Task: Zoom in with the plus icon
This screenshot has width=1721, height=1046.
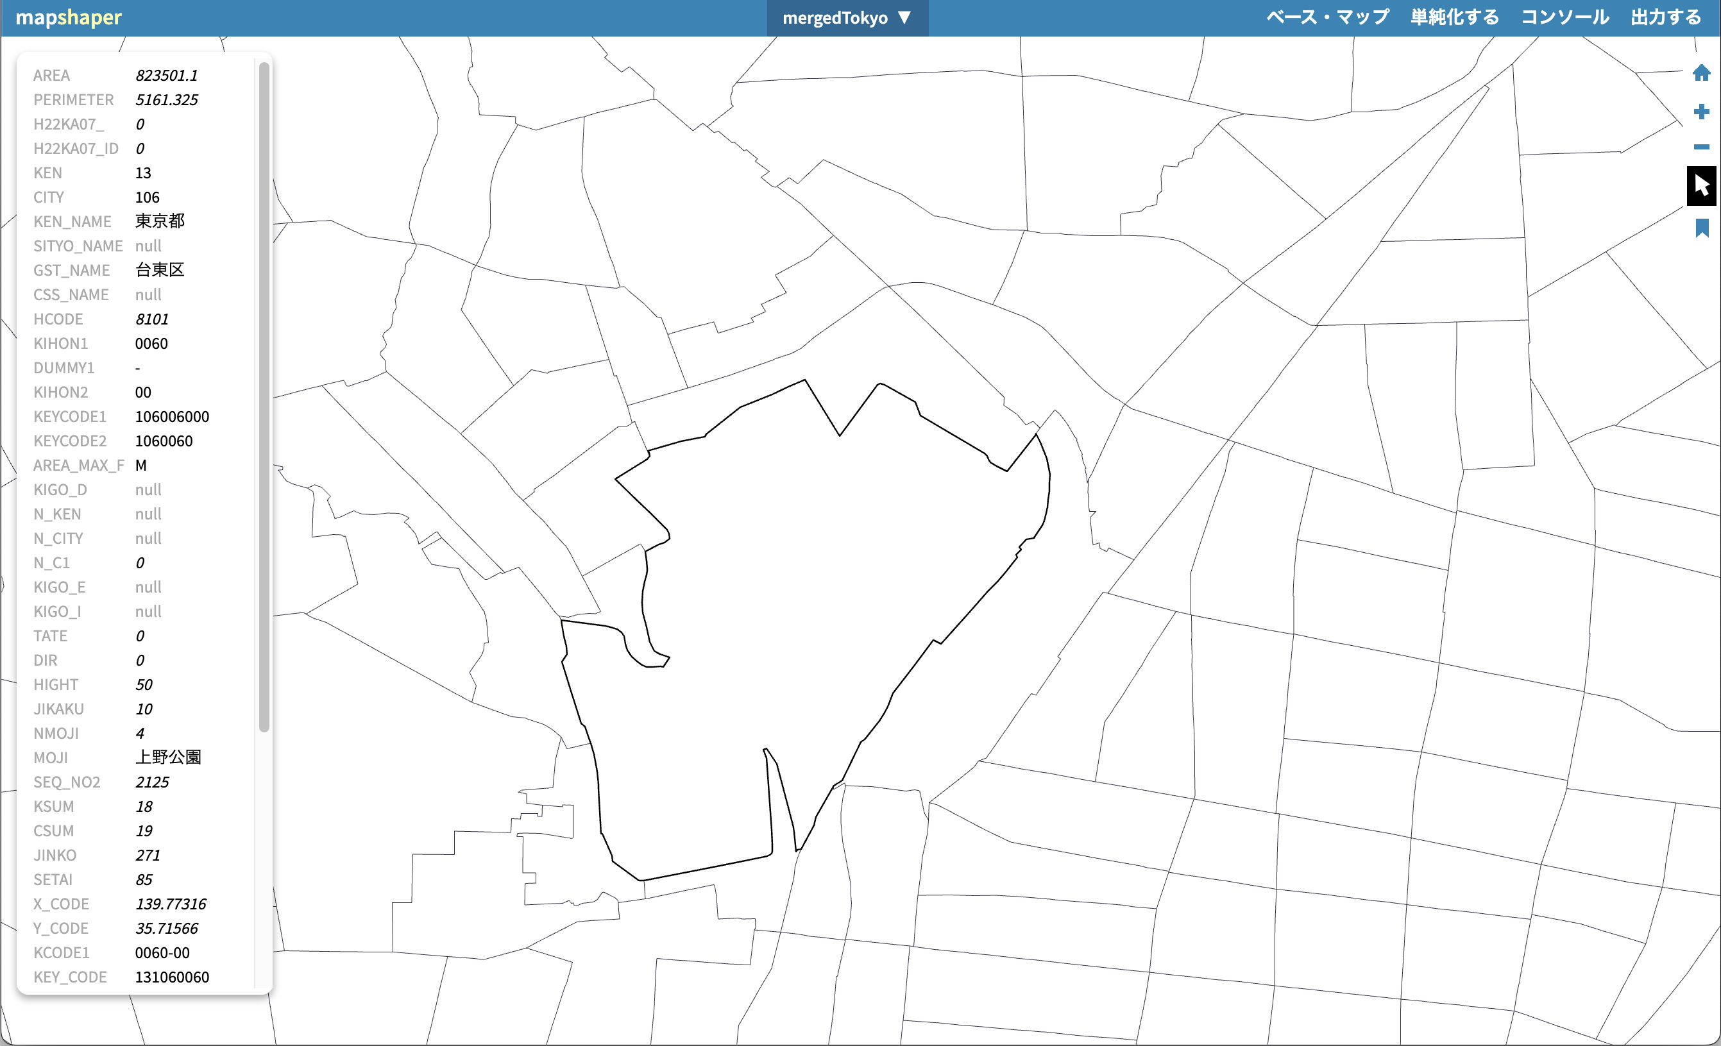Action: pos(1700,112)
